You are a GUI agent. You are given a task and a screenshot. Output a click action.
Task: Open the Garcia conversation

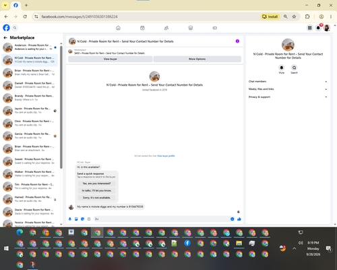click(30, 136)
